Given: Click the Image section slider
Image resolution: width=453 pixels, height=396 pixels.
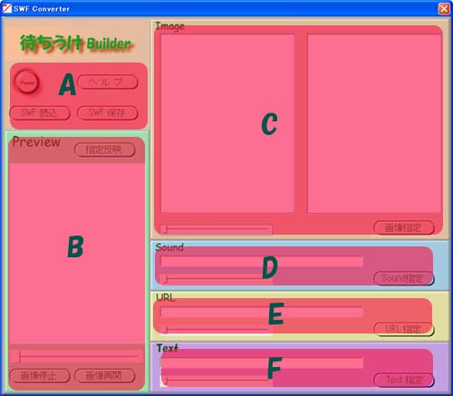Looking at the screenshot, I should coord(216,229).
